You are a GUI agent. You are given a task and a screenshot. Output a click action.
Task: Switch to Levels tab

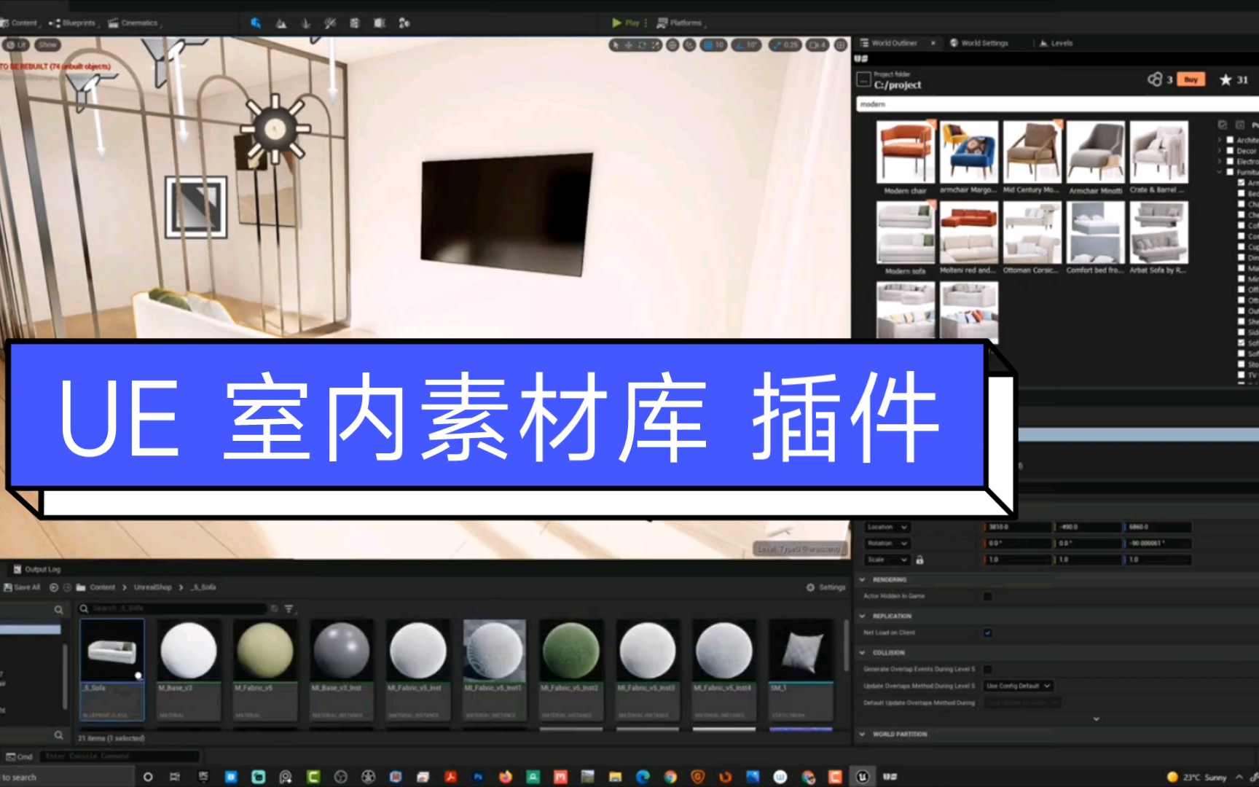coord(1056,43)
